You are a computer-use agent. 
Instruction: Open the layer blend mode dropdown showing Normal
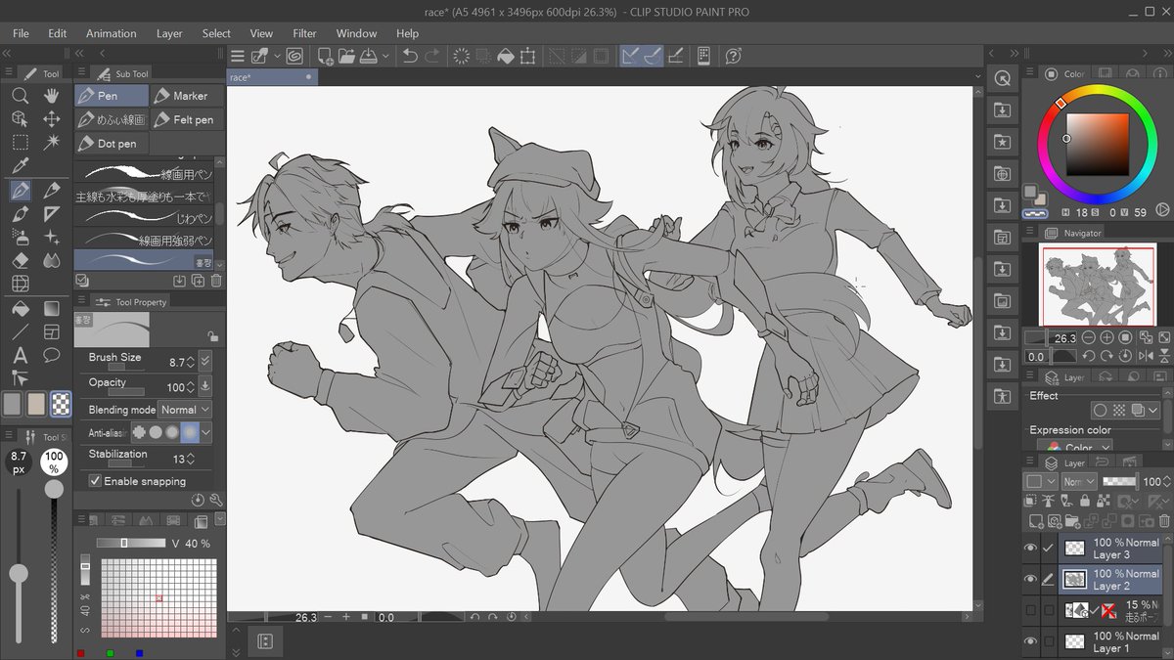(1078, 481)
